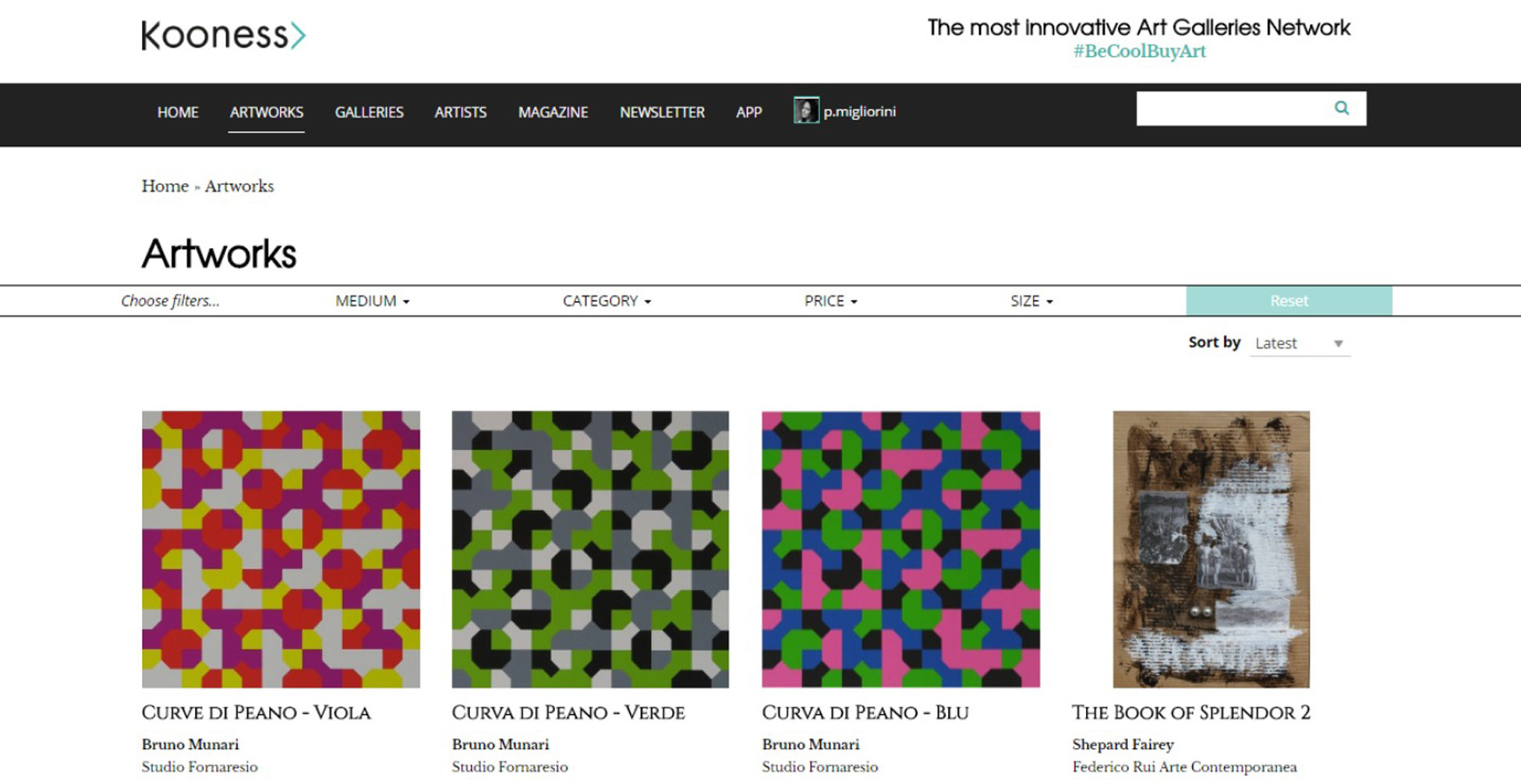Open the MAGAZINE section
This screenshot has width=1521, height=780.
click(553, 112)
